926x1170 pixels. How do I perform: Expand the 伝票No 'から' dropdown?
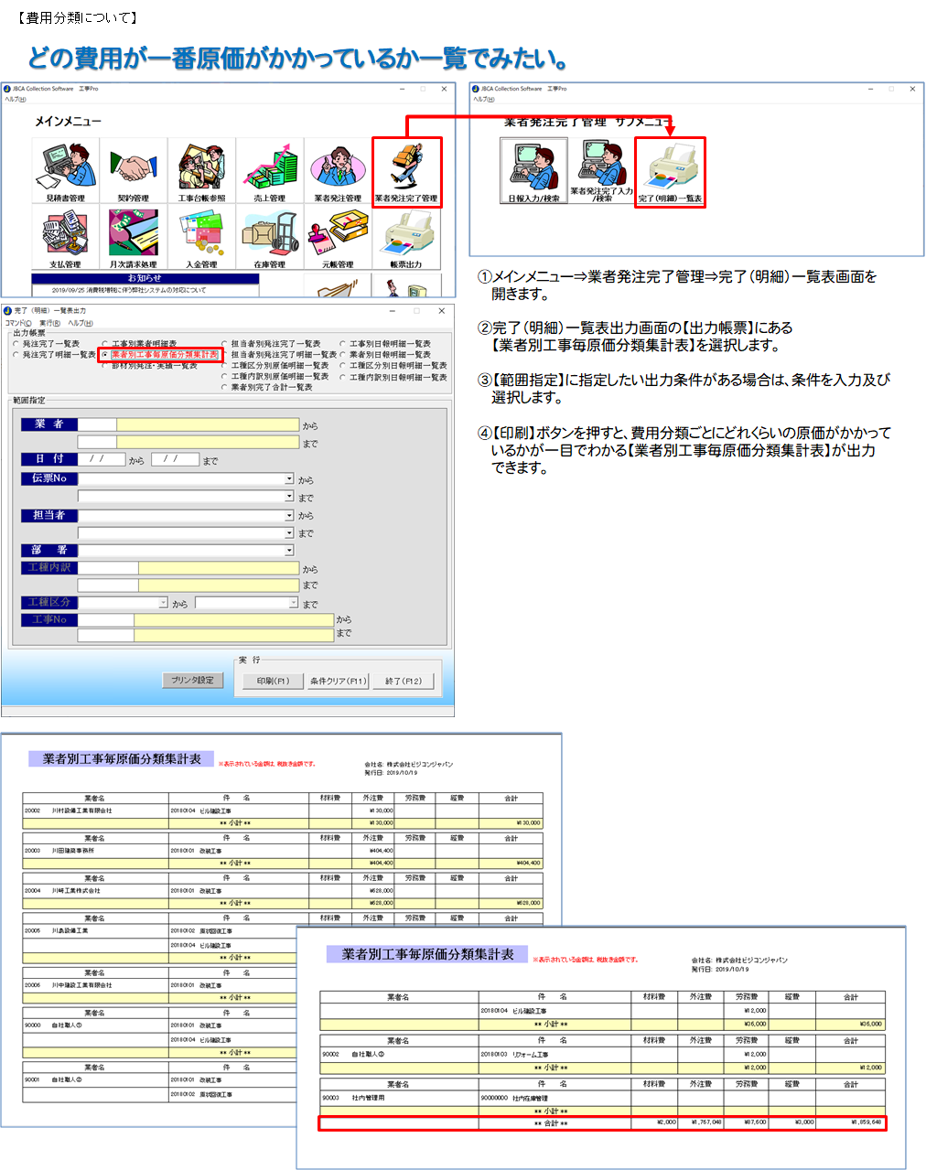tap(289, 479)
